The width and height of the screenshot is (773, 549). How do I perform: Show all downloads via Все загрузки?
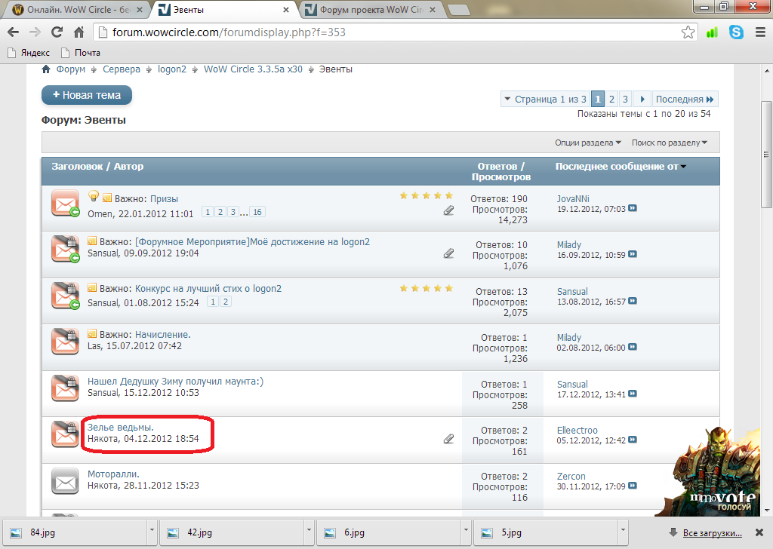(x=712, y=532)
